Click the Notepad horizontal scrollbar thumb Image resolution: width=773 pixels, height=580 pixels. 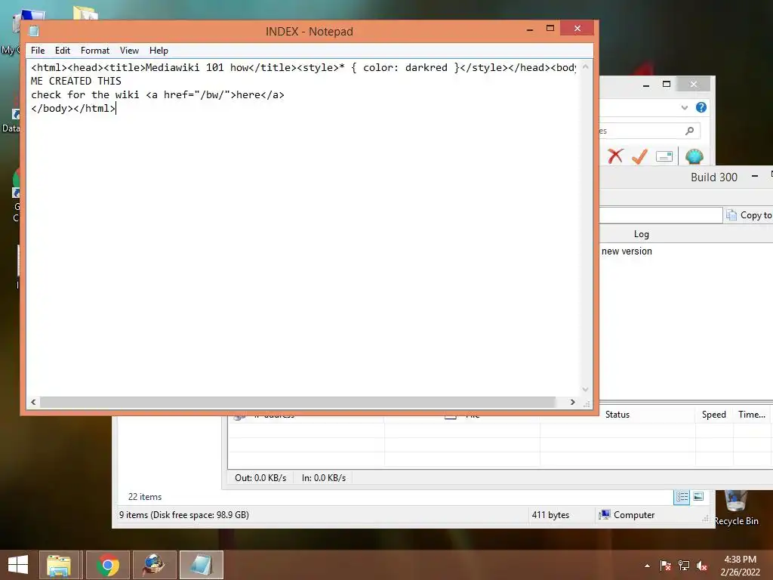(x=297, y=402)
